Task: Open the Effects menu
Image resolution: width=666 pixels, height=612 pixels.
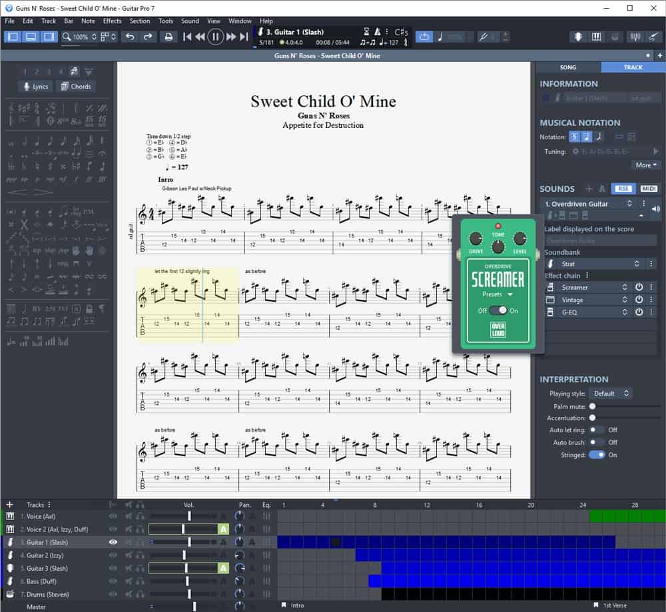Action: click(x=112, y=21)
